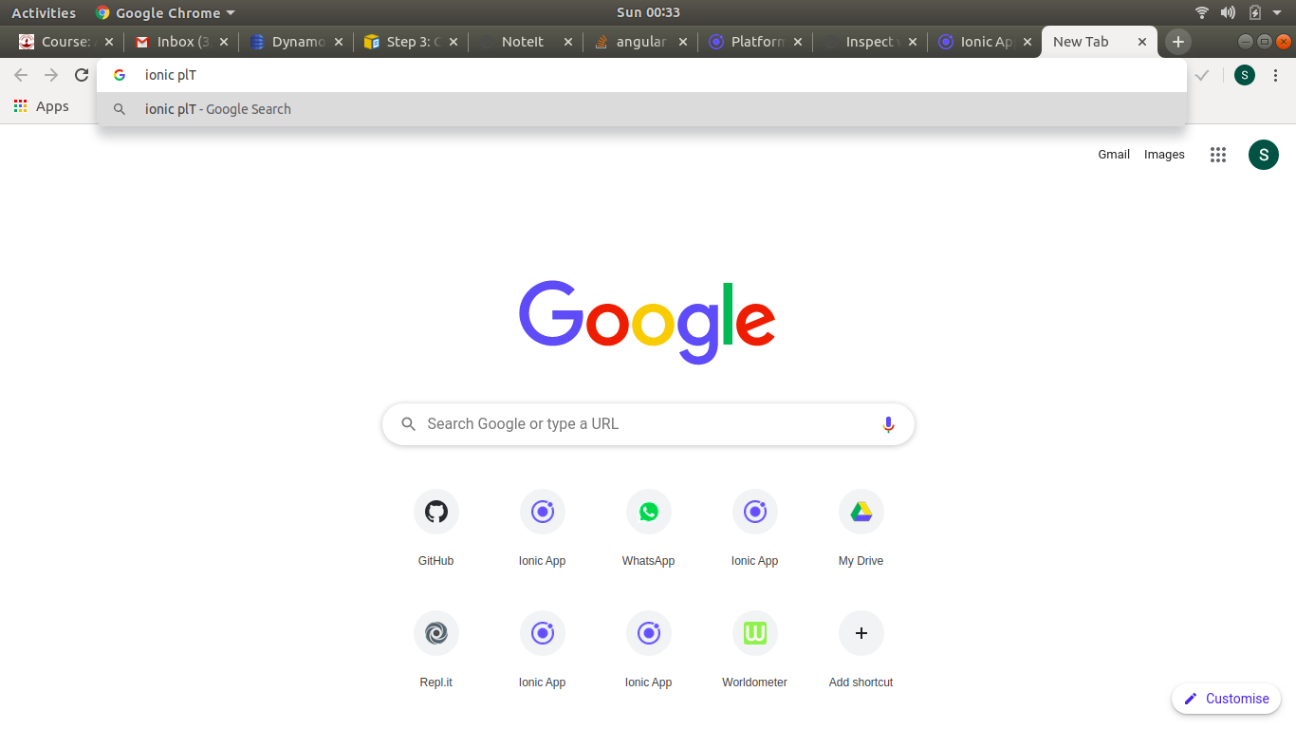Open the Worldometer shortcut

tap(755, 650)
